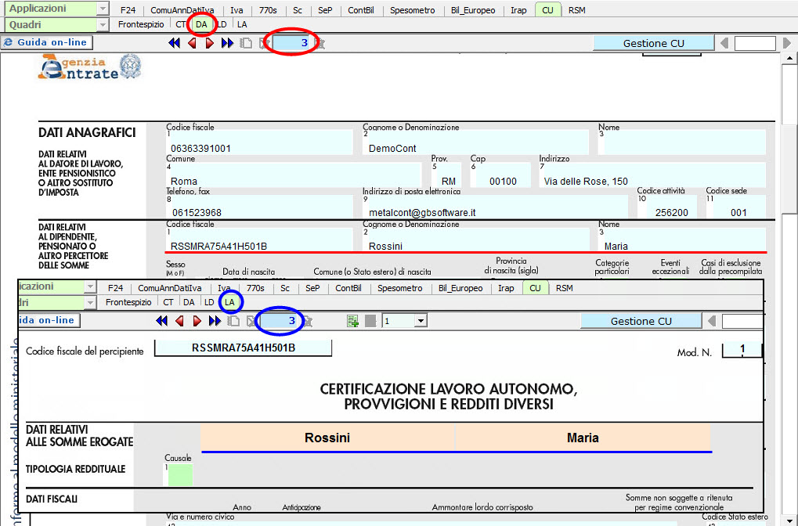This screenshot has width=798, height=526.
Task: Open the SeP tab in the LA panel
Action: [312, 288]
